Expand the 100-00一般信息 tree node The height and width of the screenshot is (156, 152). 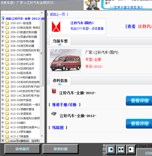(x=3, y=23)
